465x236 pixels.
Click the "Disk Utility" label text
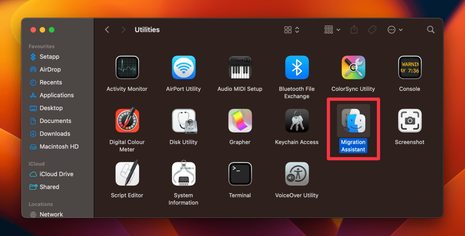pos(183,142)
